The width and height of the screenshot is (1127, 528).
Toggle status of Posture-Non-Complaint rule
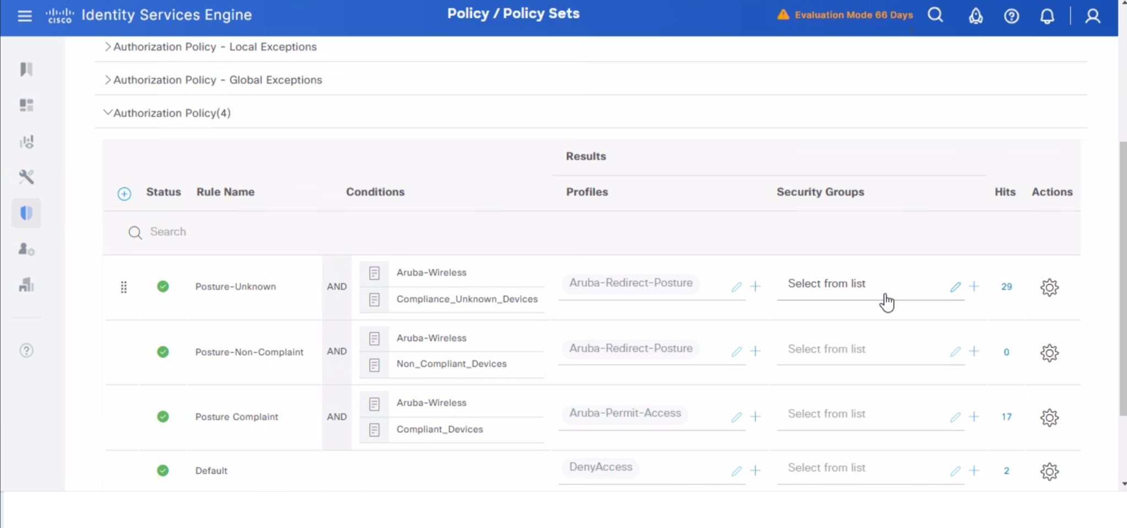[163, 352]
